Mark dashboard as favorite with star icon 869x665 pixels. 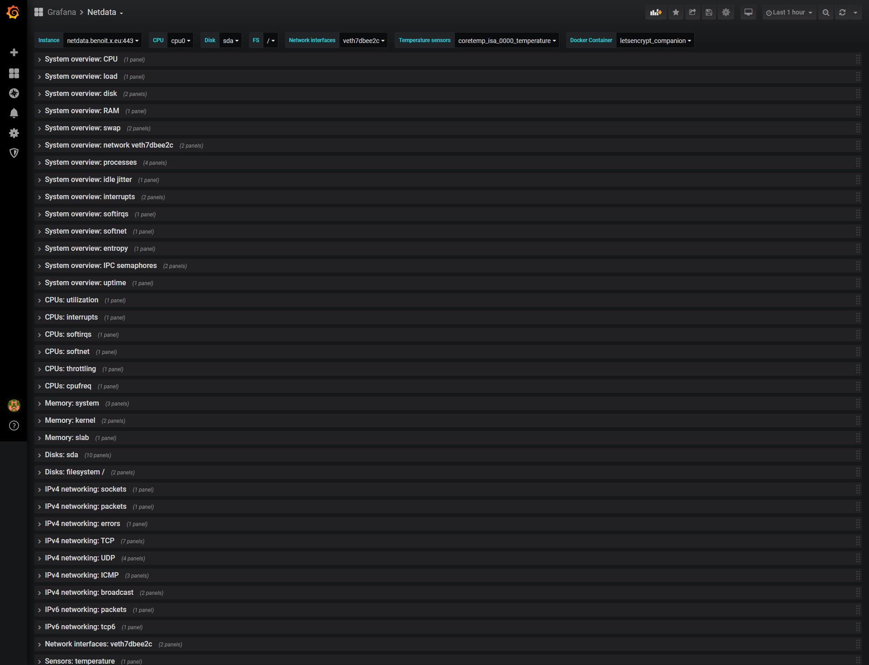tap(676, 13)
